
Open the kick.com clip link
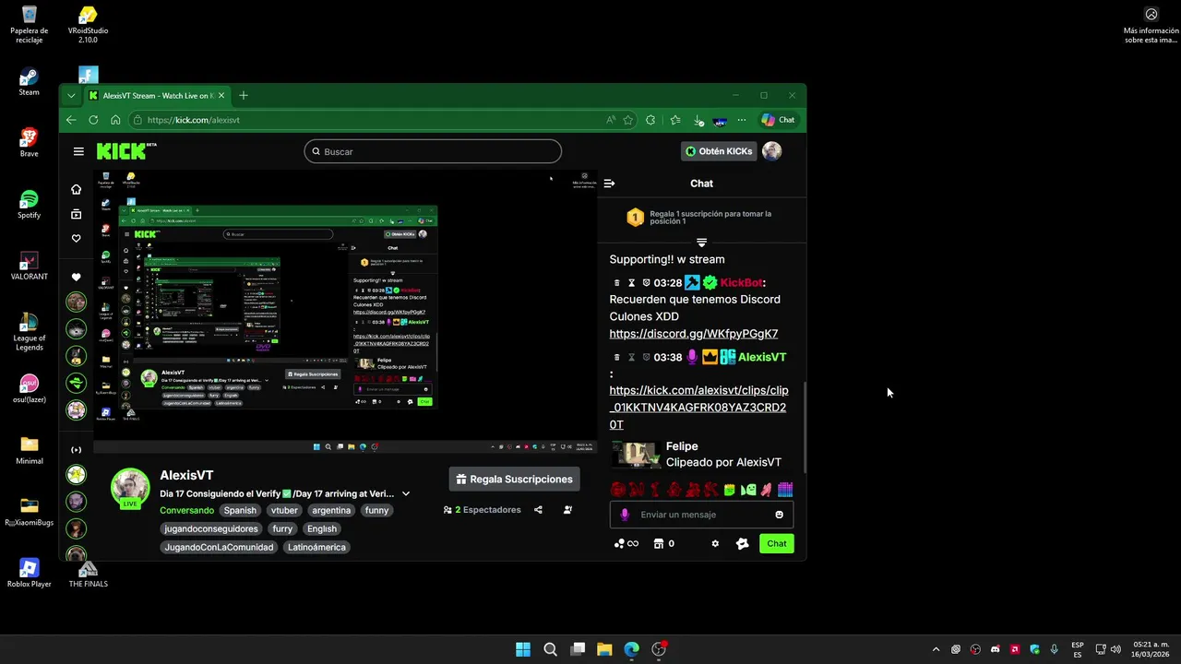[x=698, y=408]
